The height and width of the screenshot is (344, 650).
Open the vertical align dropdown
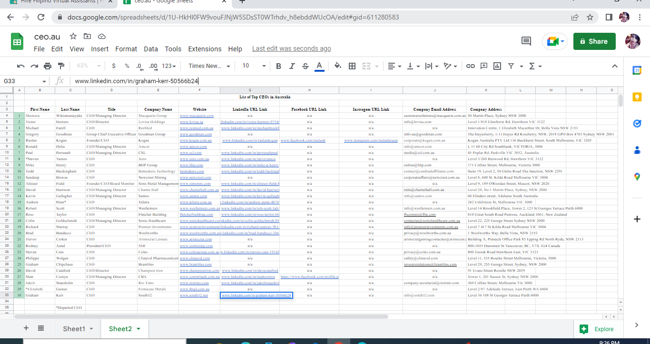414,66
